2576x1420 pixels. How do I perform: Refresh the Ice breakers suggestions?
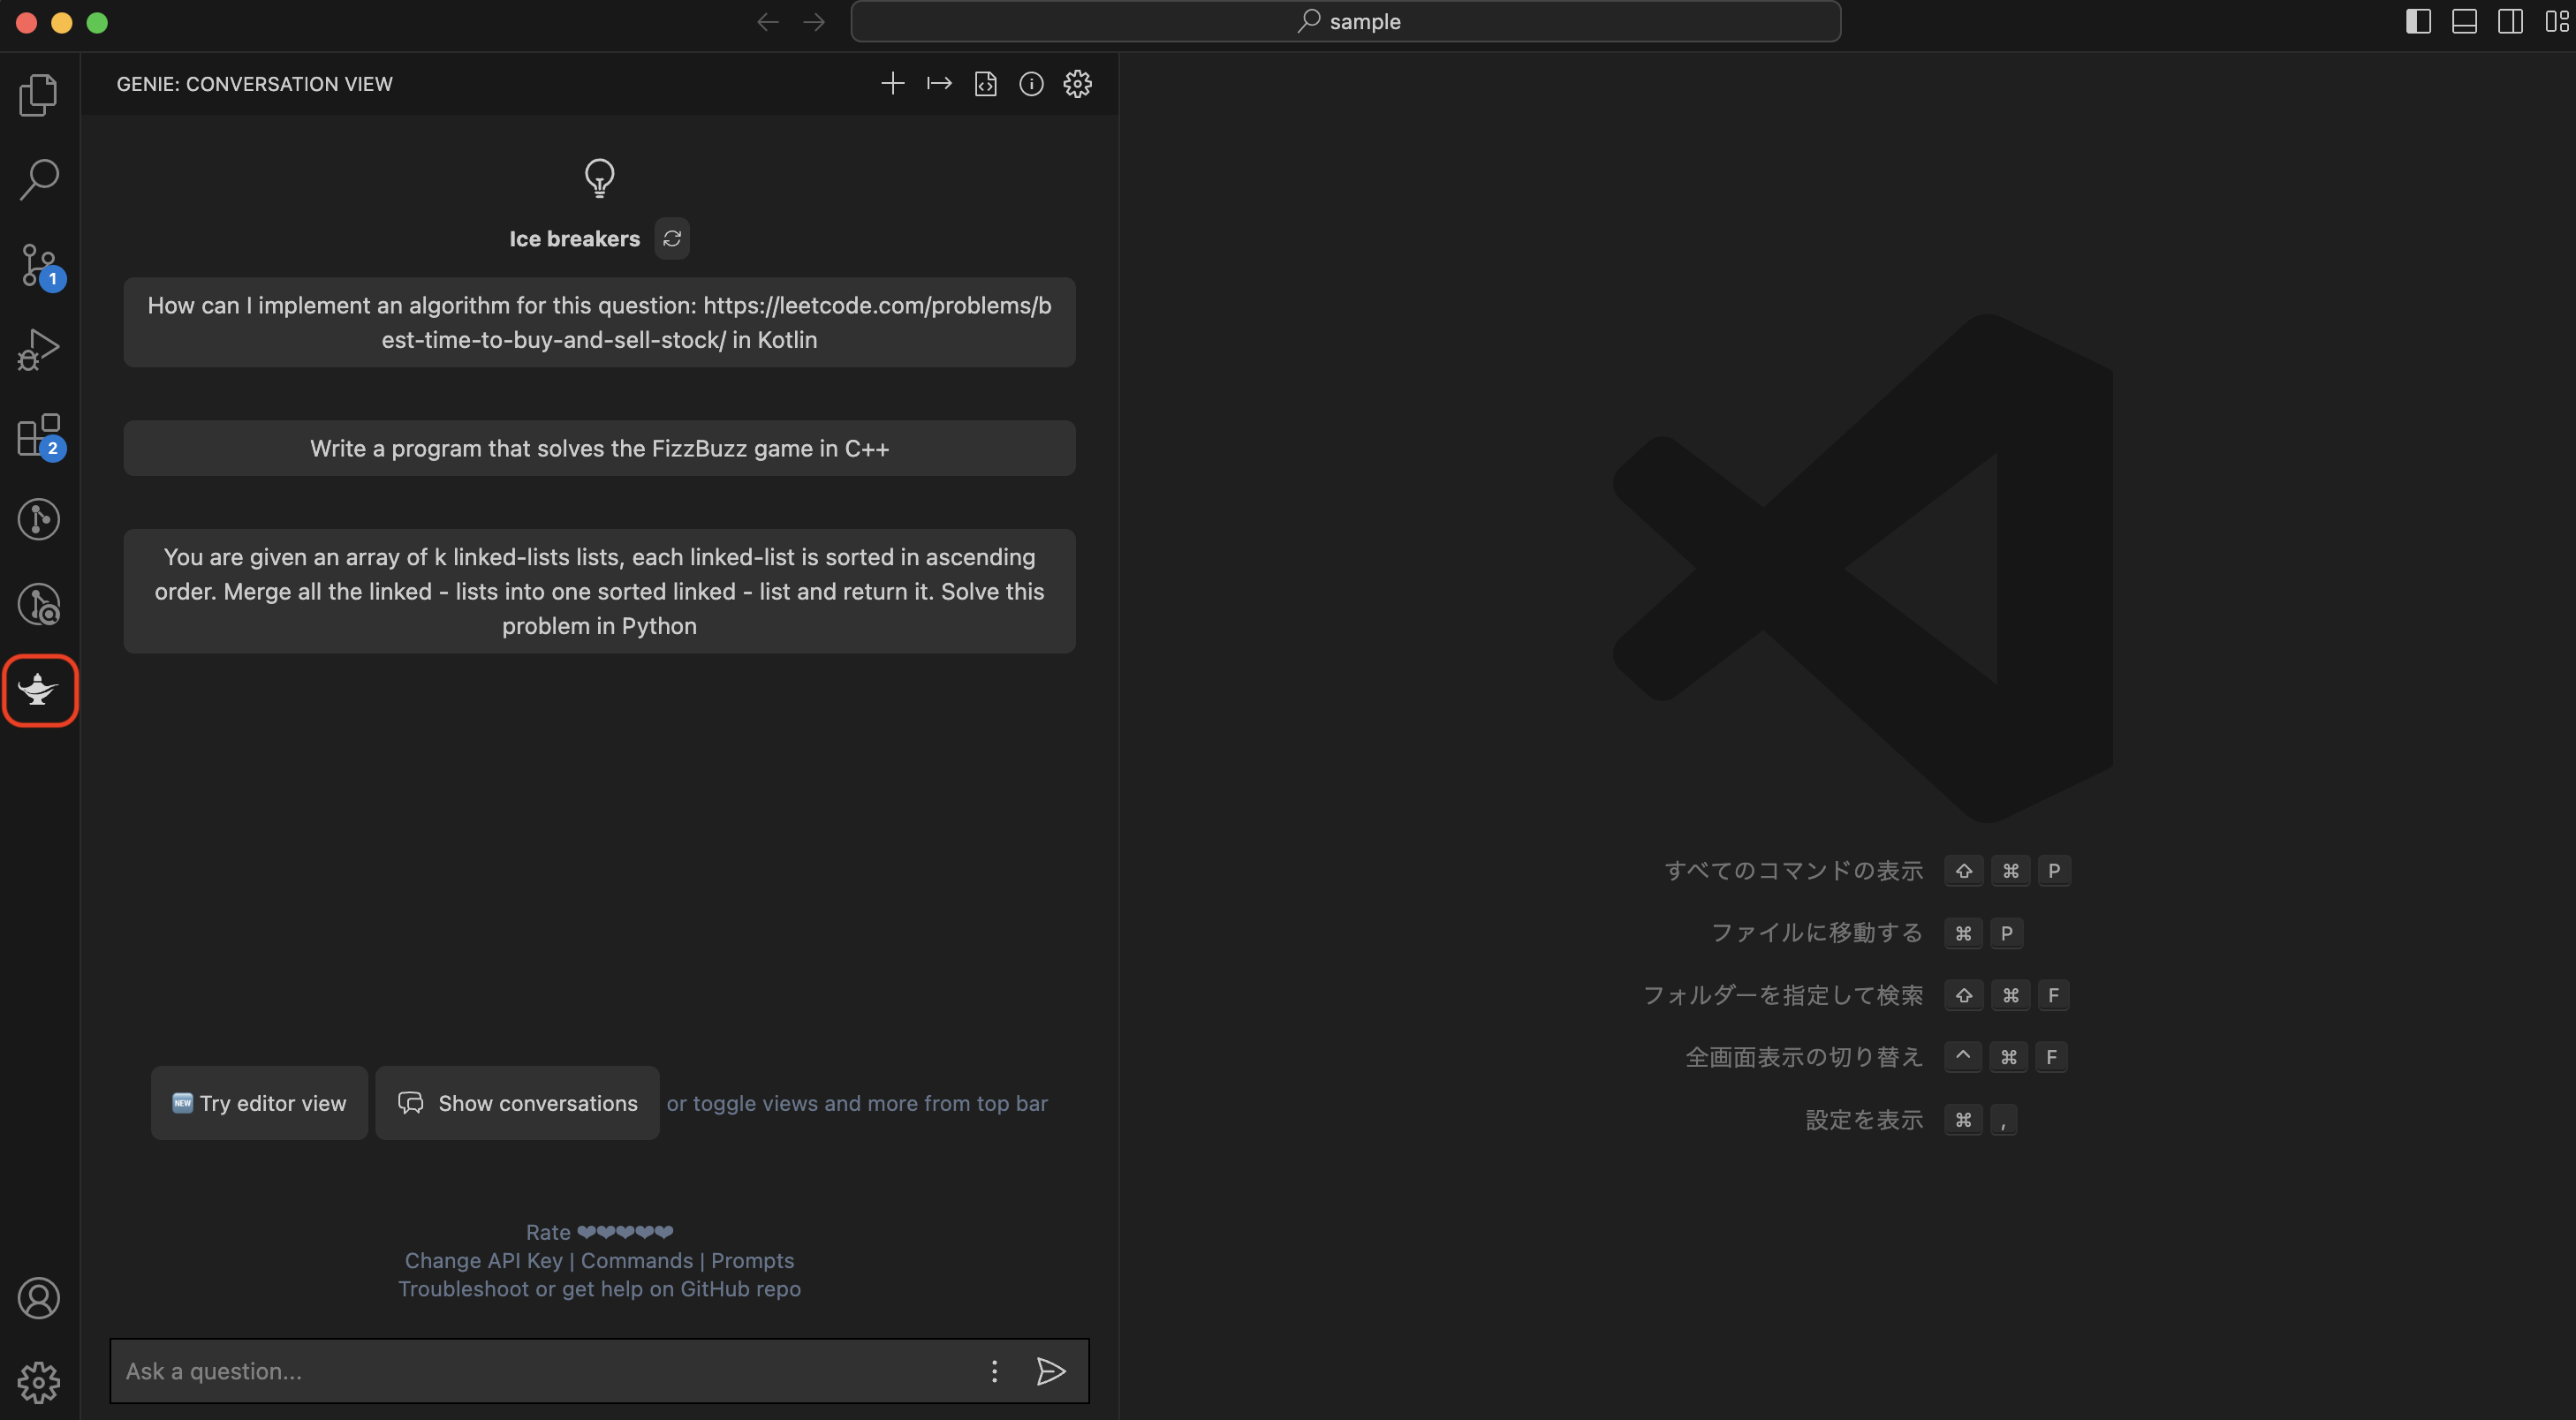(x=672, y=238)
